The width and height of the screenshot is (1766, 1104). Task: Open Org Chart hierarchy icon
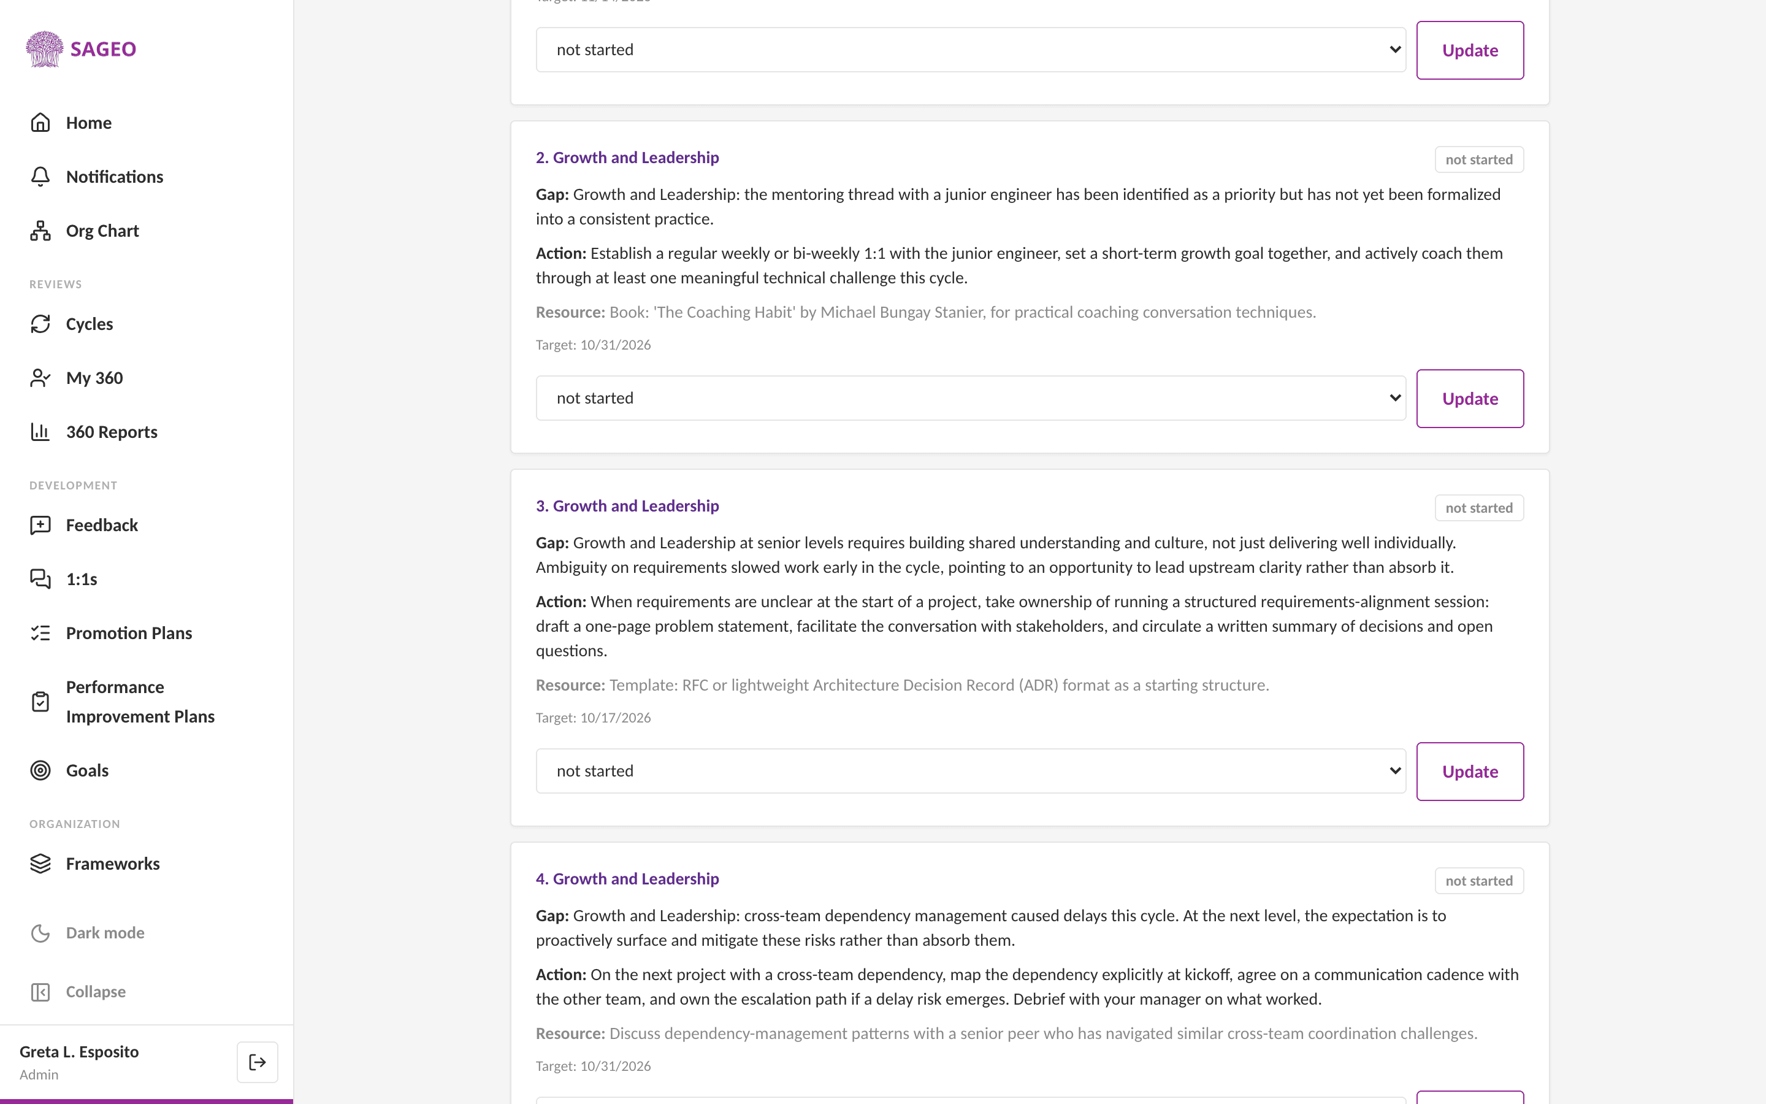pos(40,231)
